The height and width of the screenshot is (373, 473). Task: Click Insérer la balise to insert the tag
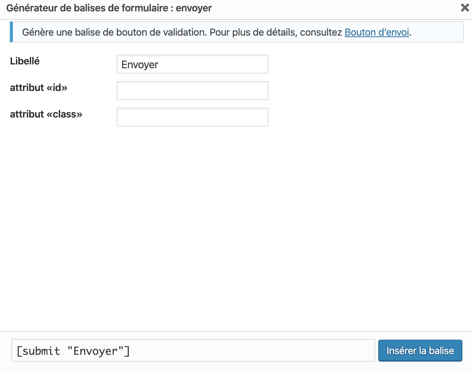point(420,351)
